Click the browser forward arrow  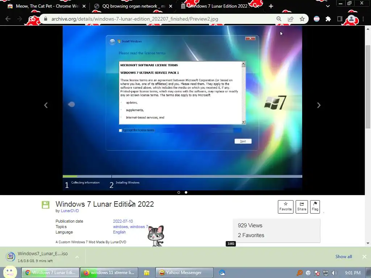click(20, 19)
